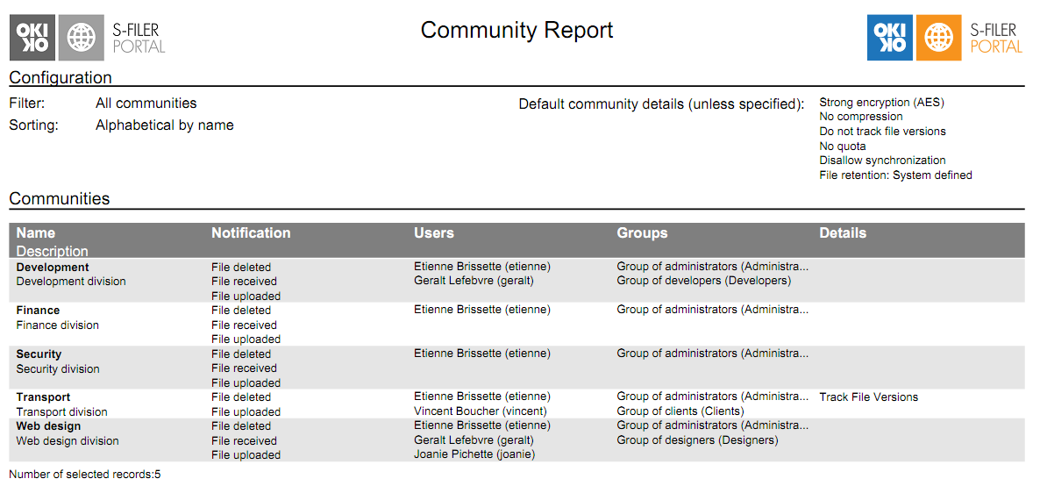1040x493 pixels.
Task: Click the Notification column header
Action: point(251,232)
